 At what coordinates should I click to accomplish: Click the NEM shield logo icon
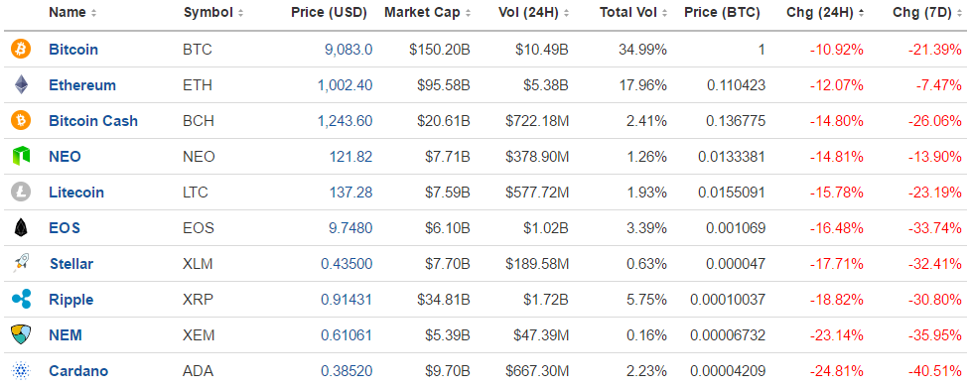tap(21, 335)
